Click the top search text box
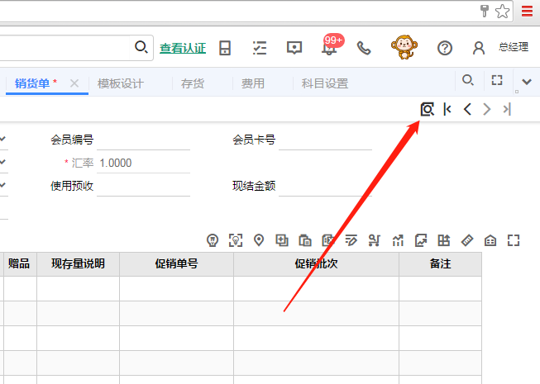 tap(65, 47)
